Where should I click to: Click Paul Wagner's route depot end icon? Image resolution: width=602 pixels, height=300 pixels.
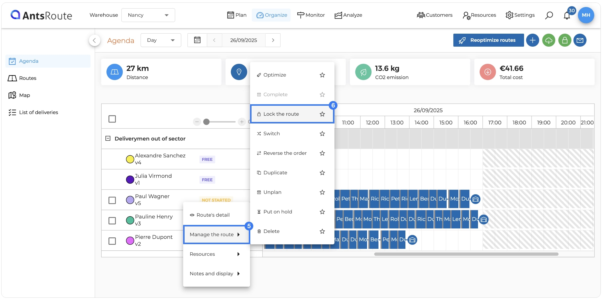tap(475, 199)
